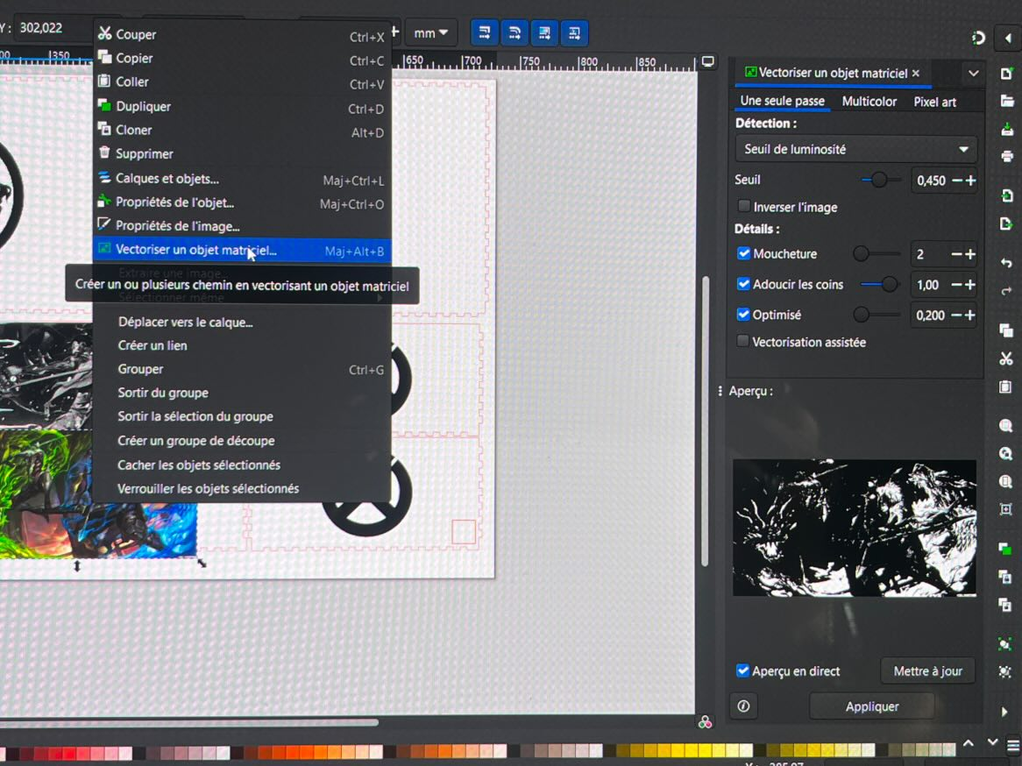Toggle scaling of stroke width
Viewport: 1022px width, 766px height.
coord(485,32)
